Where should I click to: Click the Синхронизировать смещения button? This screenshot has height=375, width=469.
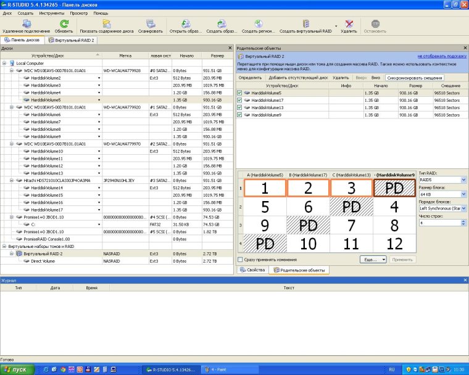414,78
